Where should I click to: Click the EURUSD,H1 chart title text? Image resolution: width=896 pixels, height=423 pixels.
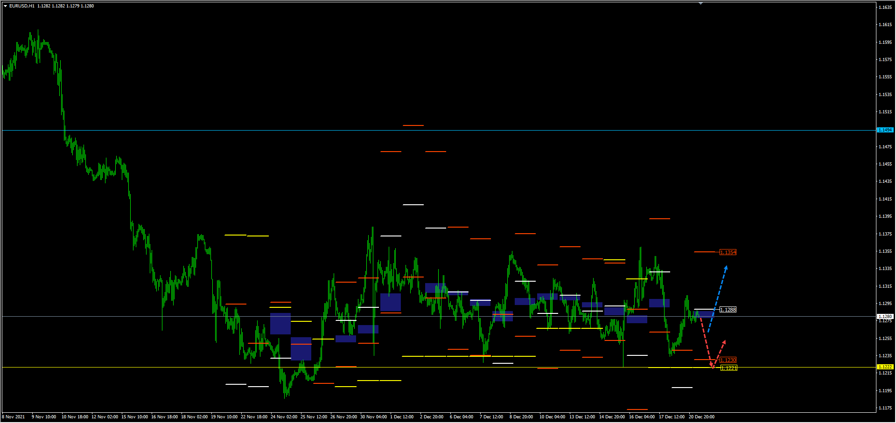coord(22,6)
